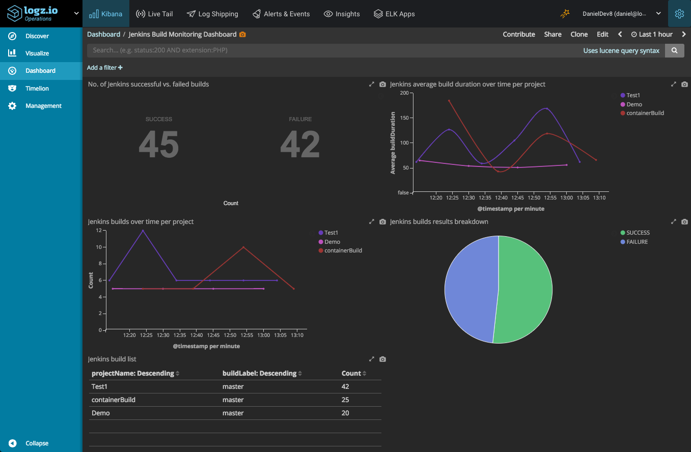Switch to the Kibana tab
The width and height of the screenshot is (691, 452).
pyautogui.click(x=106, y=14)
